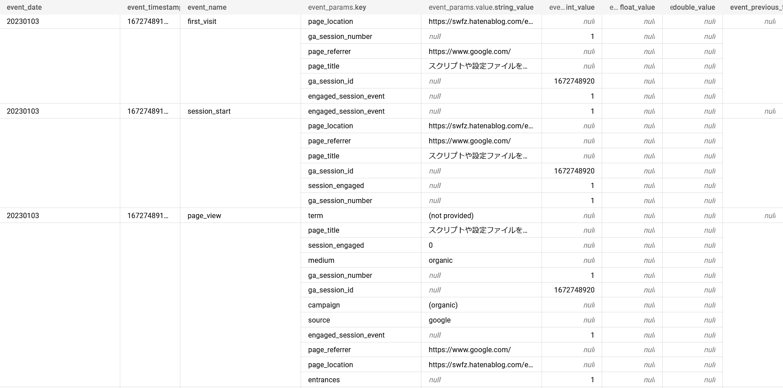Select the session_start event name cell

click(x=209, y=111)
